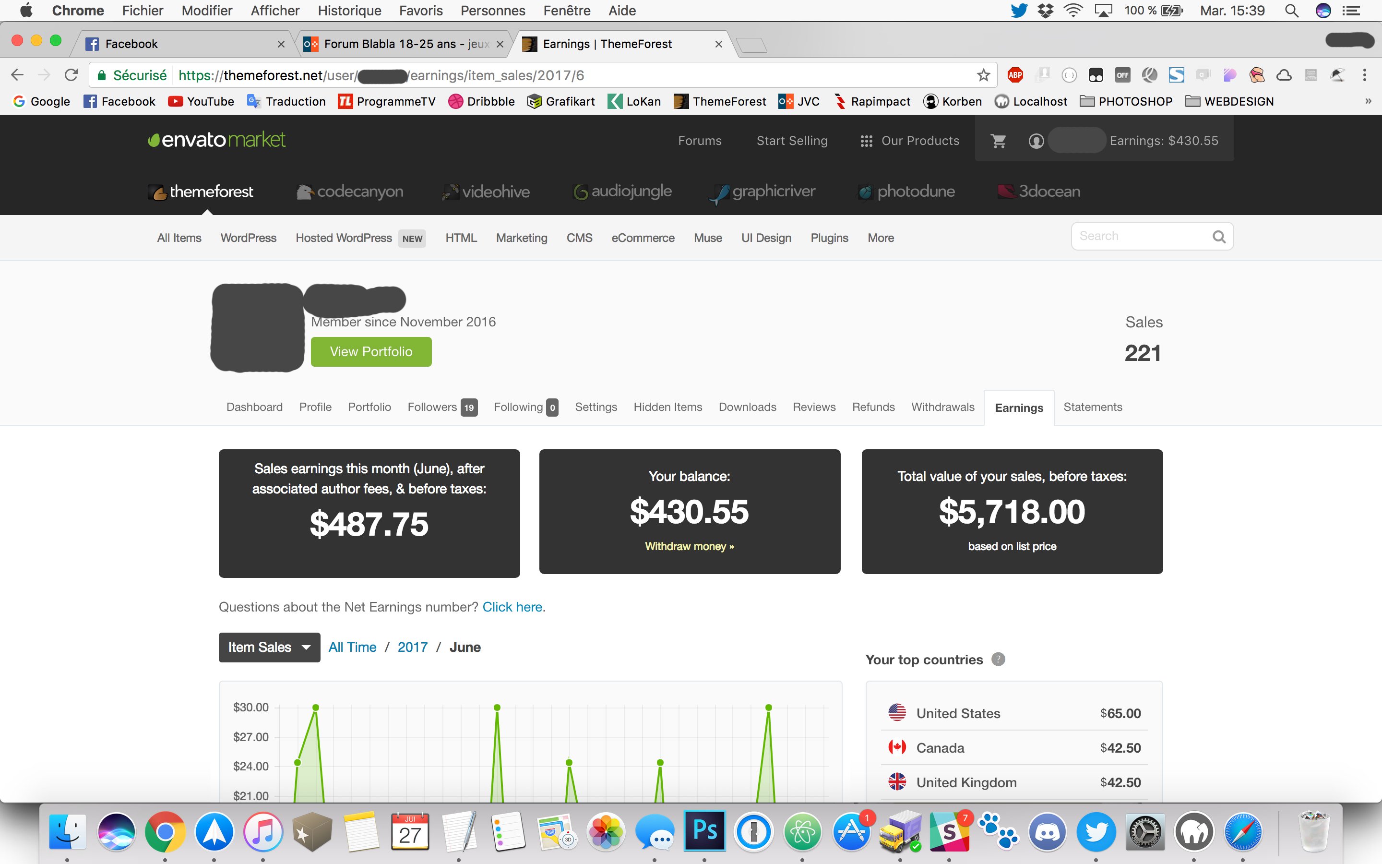Click the Adblock Plus extension icon

(x=1015, y=75)
